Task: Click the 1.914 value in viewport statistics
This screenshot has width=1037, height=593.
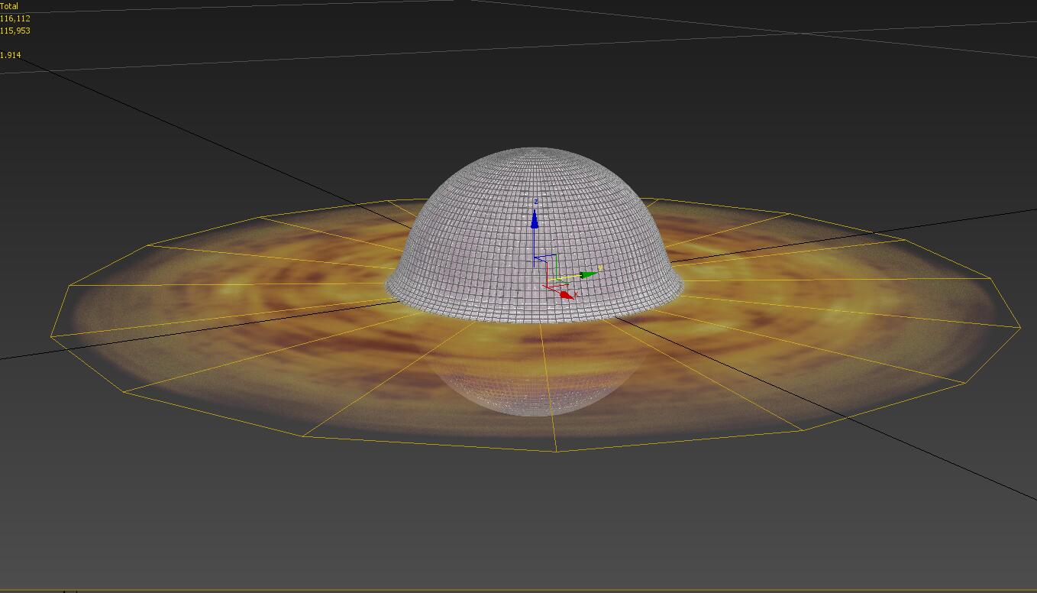Action: pyautogui.click(x=11, y=55)
